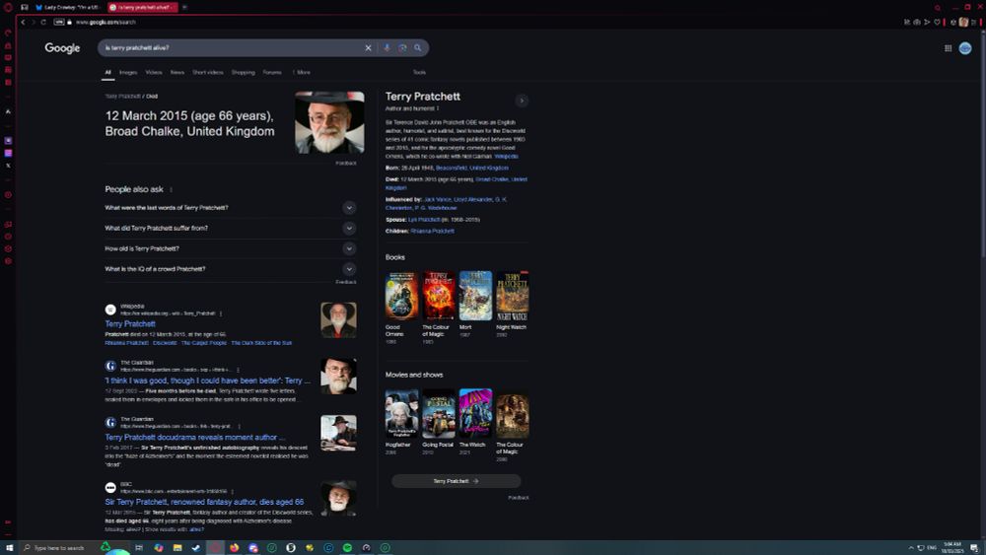Viewport: 986px width, 555px height.
Task: Click the Wikipedia link in panel description
Action: (506, 157)
